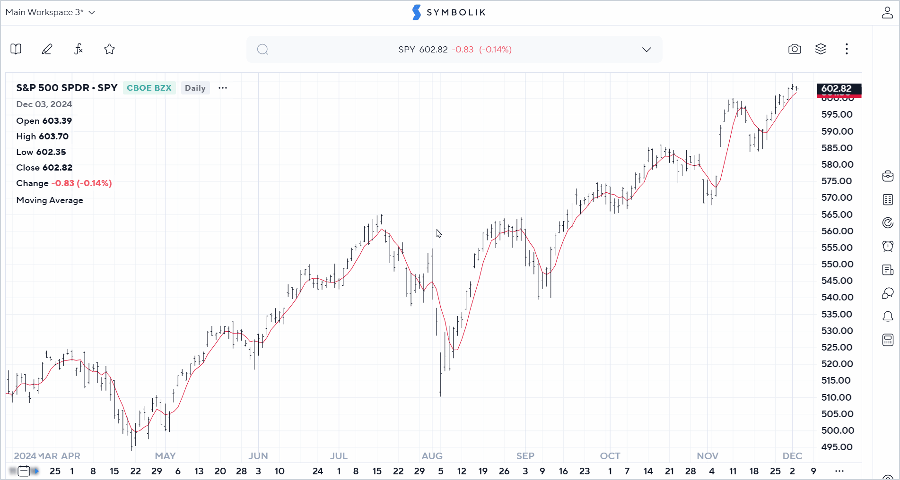
Task: Click the calendar date-range icon
Action: (24, 471)
